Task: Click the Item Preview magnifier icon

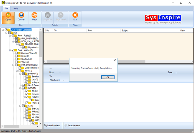Action: click(x=45, y=125)
